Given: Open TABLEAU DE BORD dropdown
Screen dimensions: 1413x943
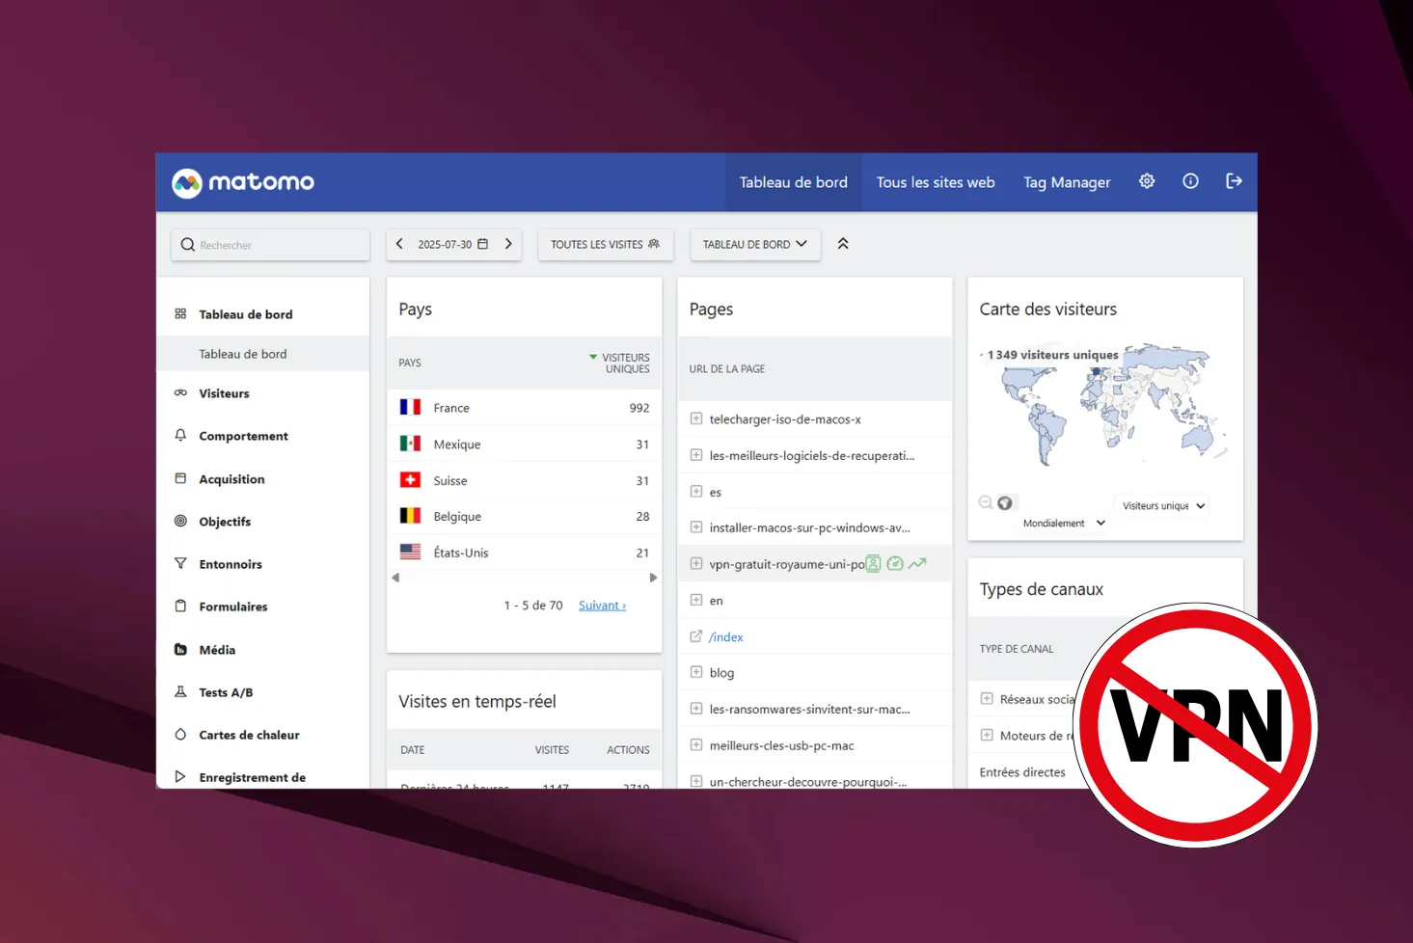Looking at the screenshot, I should pos(755,245).
